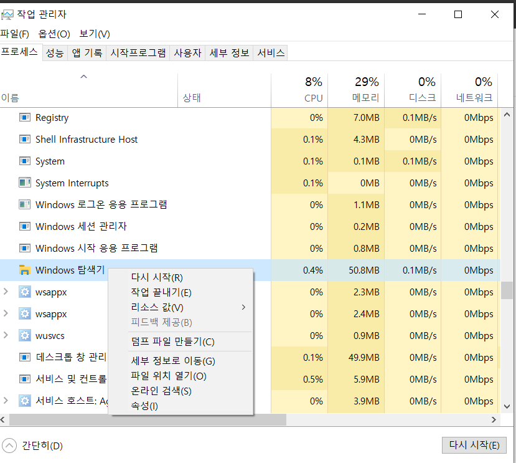The image size is (516, 463).
Task: Choose 세부 정보로 이동(G) menu item
Action: coord(181,361)
